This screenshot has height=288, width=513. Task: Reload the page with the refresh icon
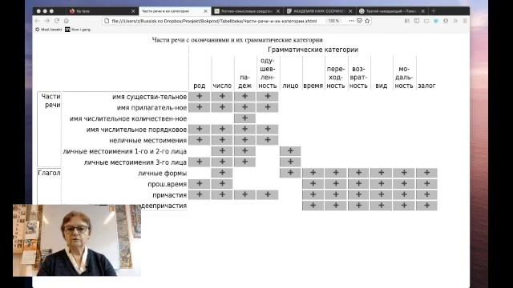[57, 21]
